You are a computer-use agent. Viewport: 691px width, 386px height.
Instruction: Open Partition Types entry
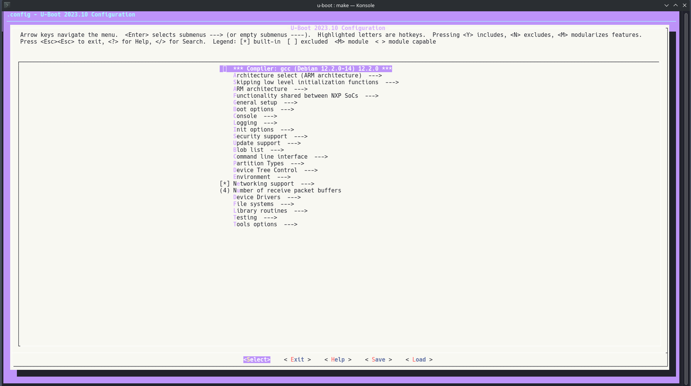point(269,163)
